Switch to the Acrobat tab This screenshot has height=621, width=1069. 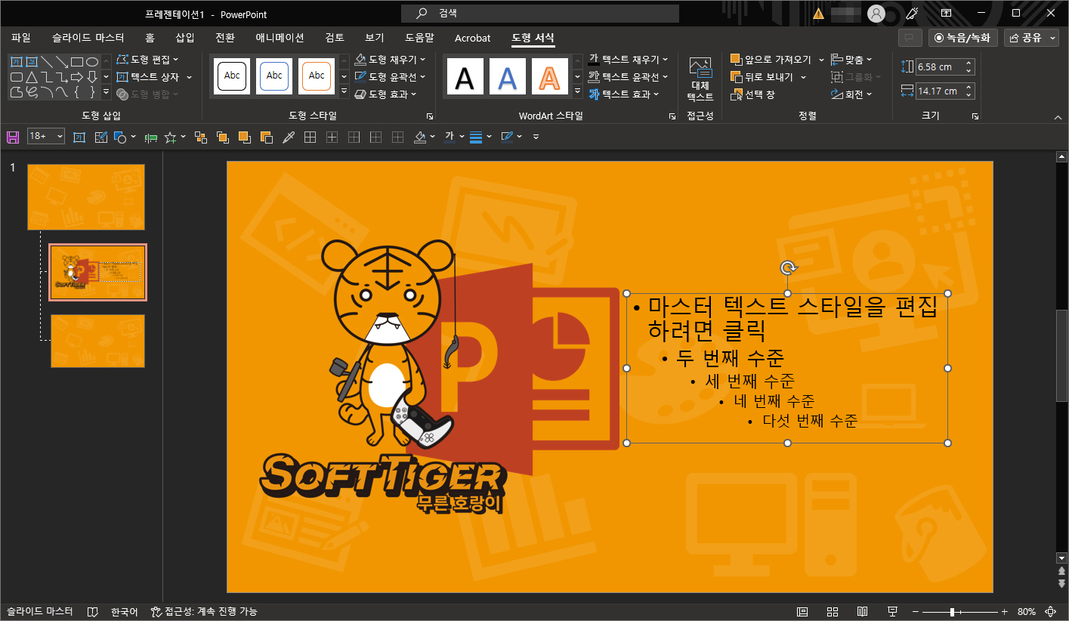point(472,38)
